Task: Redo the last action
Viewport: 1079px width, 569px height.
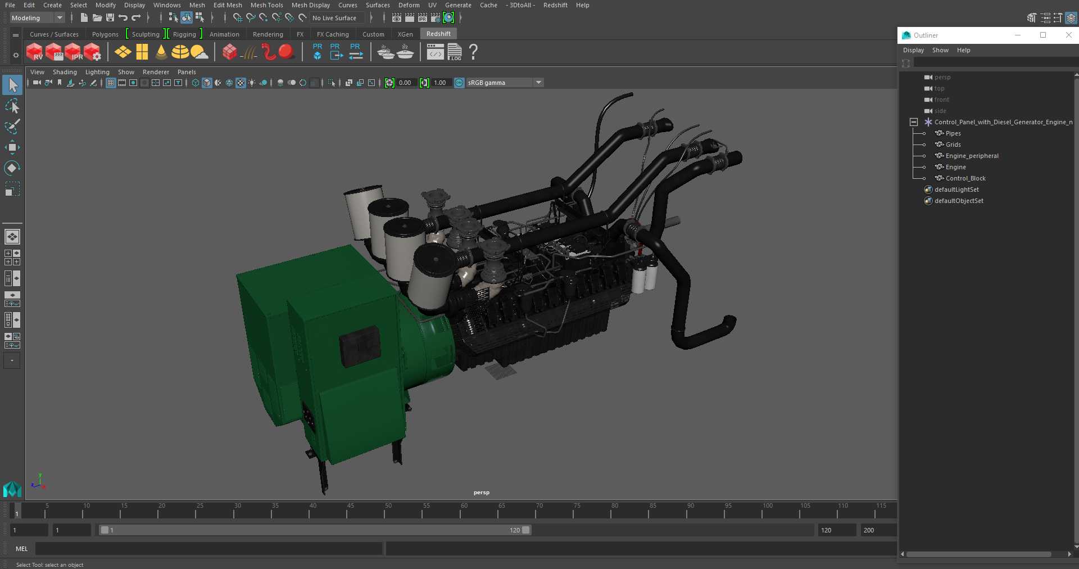Action: (136, 18)
